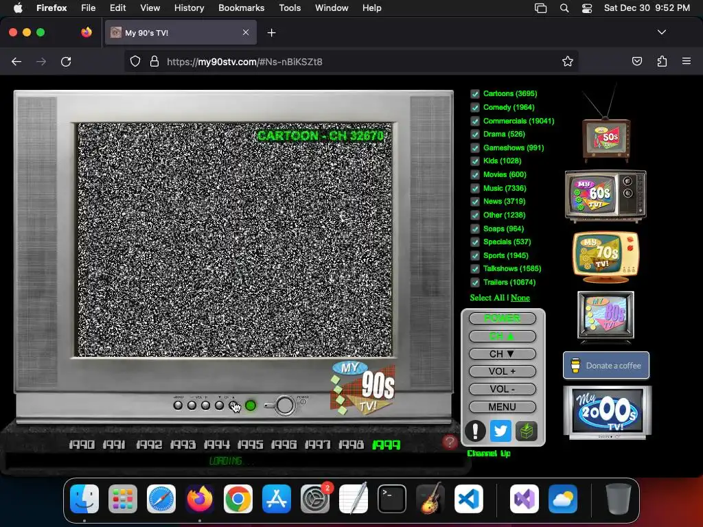Click the tracking protection shield icon
This screenshot has height=527, width=703.
pos(135,61)
